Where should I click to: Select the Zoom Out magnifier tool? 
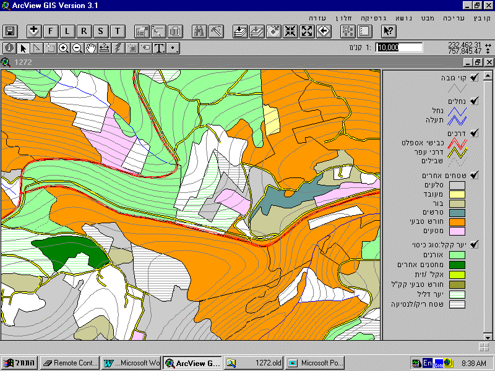(x=77, y=48)
